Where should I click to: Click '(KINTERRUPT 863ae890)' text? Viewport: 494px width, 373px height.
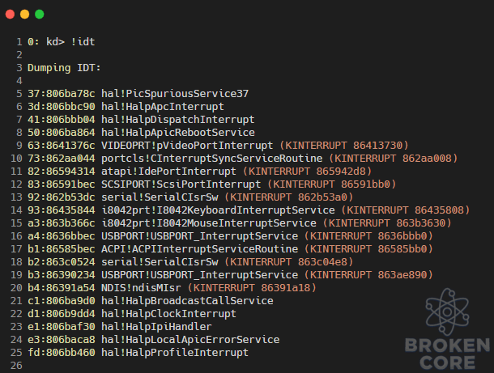[368, 275]
